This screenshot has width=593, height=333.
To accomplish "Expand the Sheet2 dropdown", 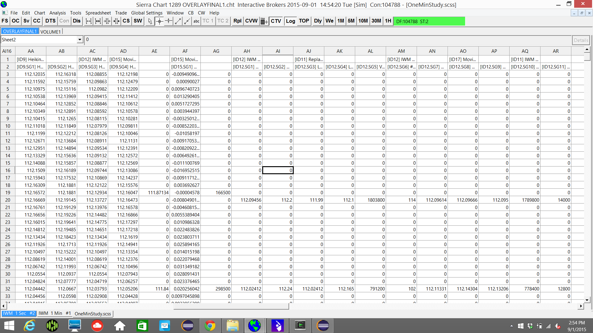I will pos(80,40).
